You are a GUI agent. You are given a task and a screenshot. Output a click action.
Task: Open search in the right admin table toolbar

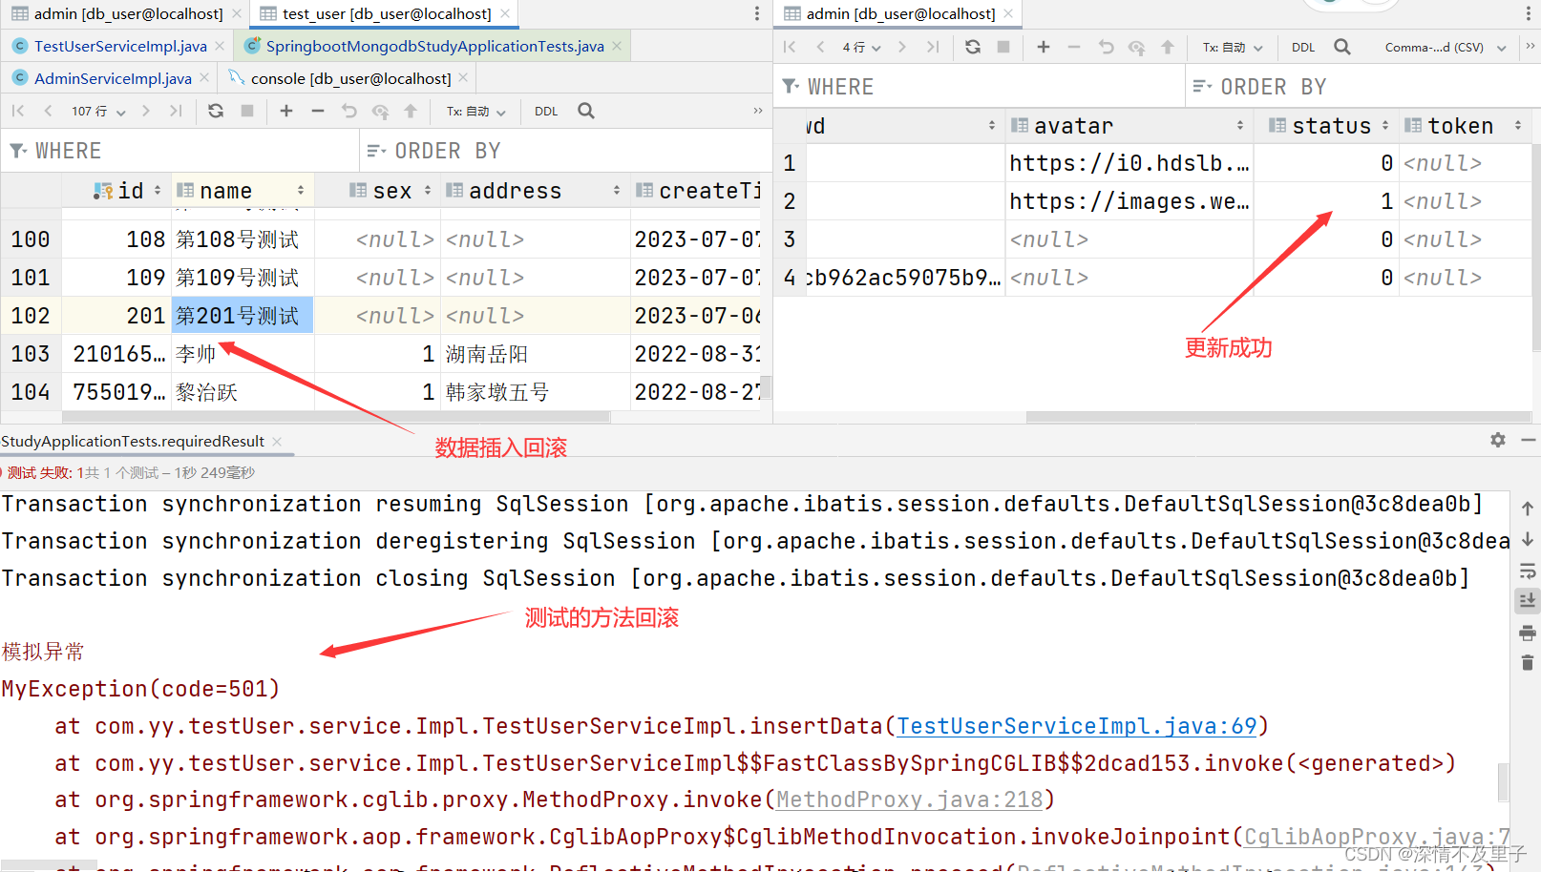(x=1342, y=47)
